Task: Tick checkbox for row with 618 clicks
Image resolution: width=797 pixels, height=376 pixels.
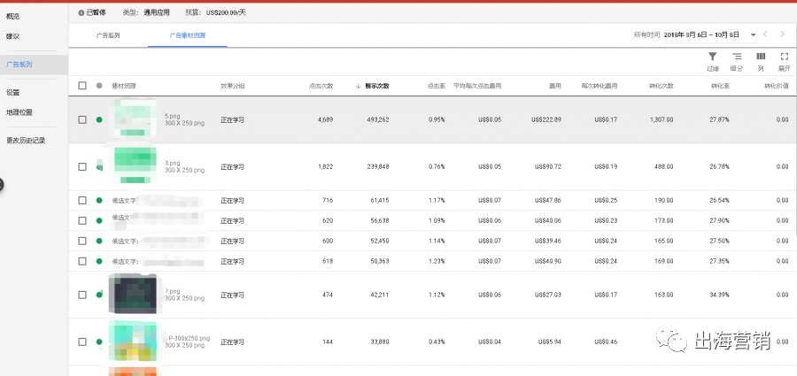Action: click(82, 261)
